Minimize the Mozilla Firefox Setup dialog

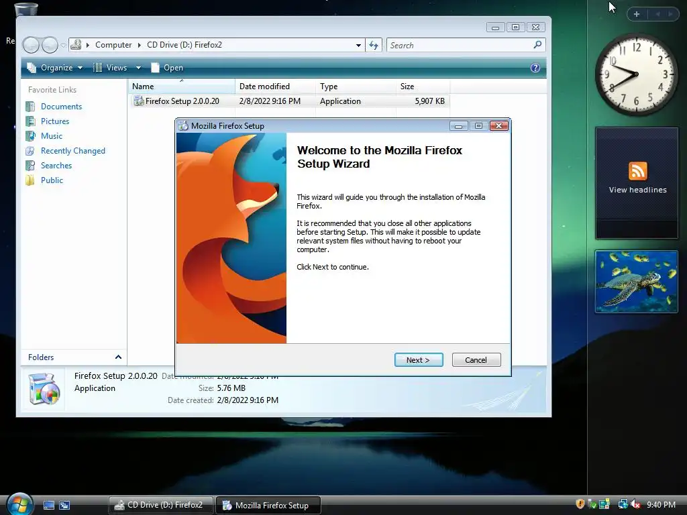pyautogui.click(x=459, y=126)
